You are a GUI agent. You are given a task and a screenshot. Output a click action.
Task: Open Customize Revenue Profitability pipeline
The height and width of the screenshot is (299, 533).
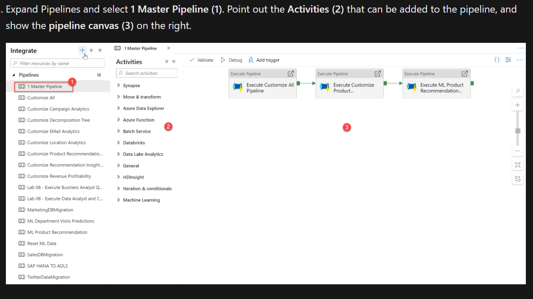59,176
